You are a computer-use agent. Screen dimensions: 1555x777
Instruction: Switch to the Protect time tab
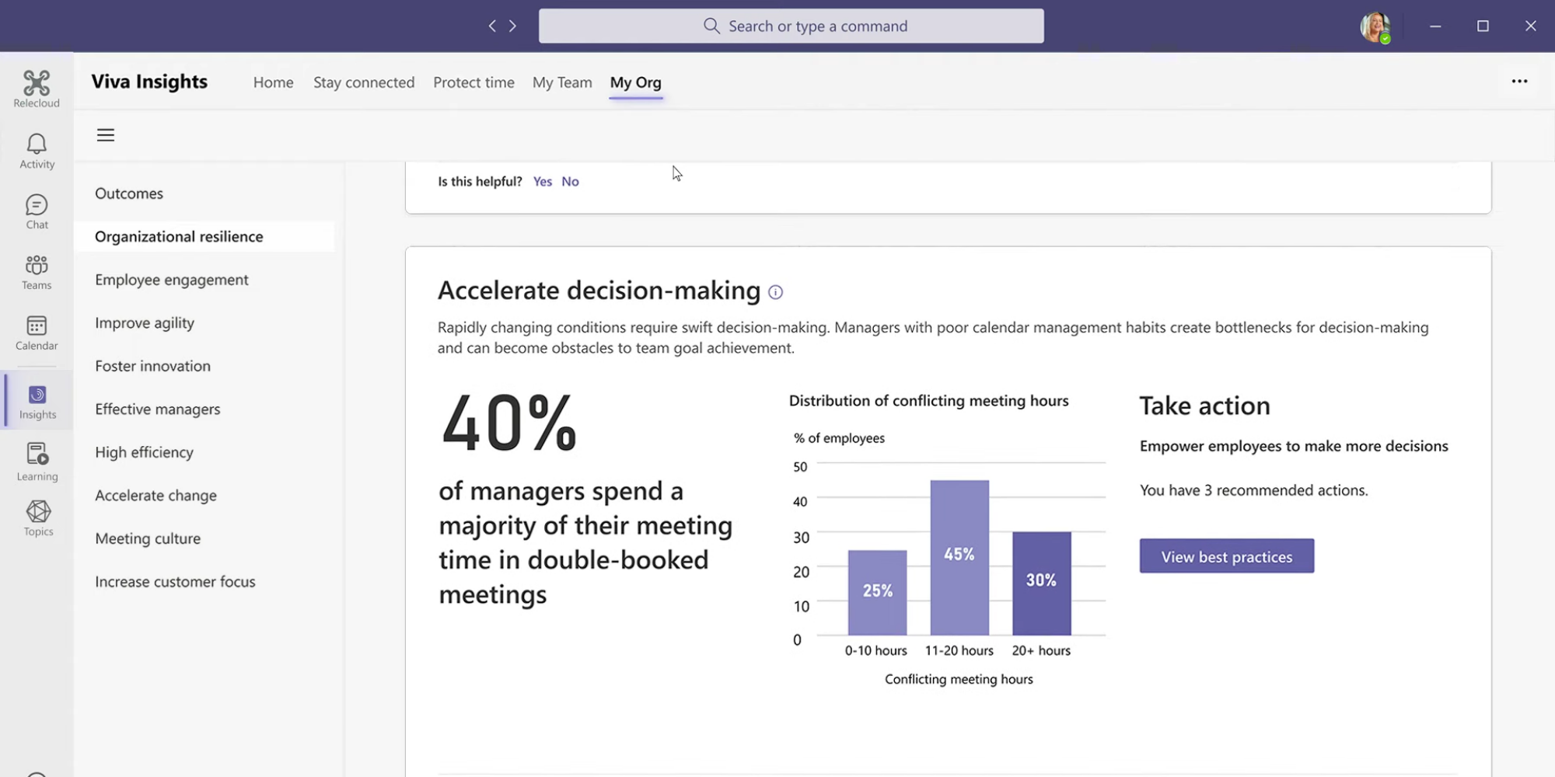(x=473, y=82)
